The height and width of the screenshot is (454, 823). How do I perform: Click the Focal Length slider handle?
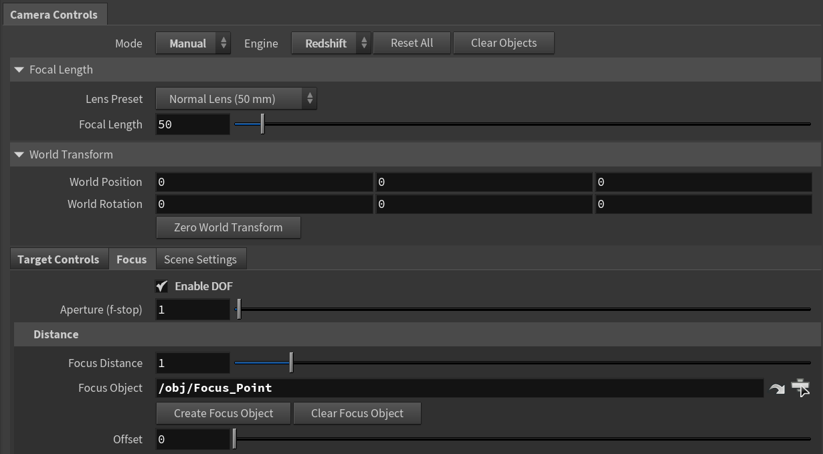coord(262,124)
